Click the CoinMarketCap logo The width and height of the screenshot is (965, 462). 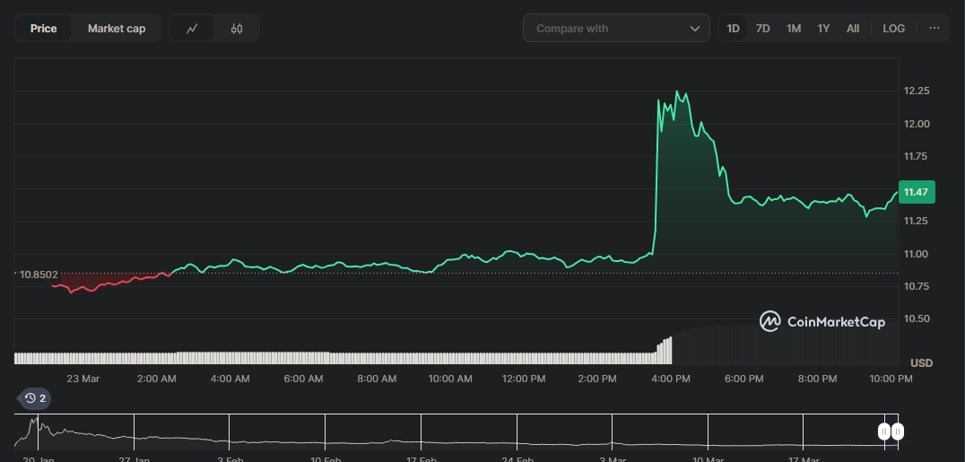[x=822, y=321]
